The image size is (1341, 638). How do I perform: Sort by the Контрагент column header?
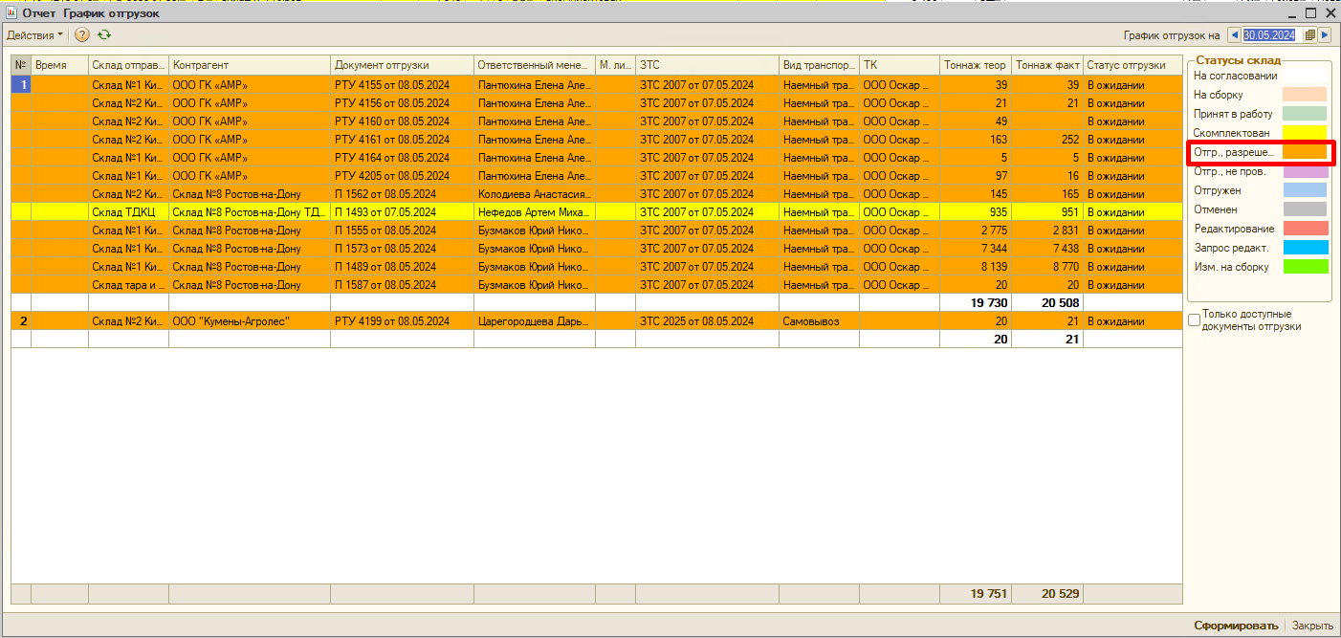(x=250, y=65)
